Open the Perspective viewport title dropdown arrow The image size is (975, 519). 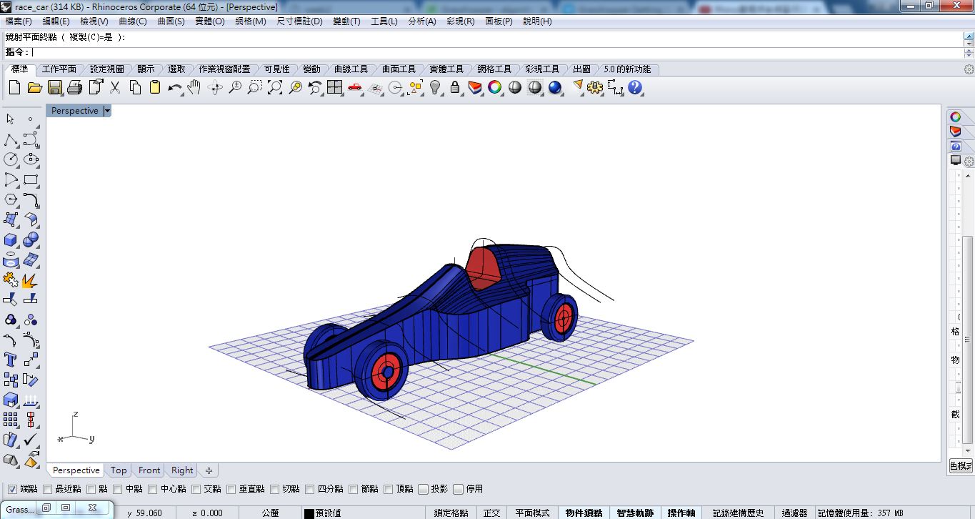pyautogui.click(x=107, y=111)
